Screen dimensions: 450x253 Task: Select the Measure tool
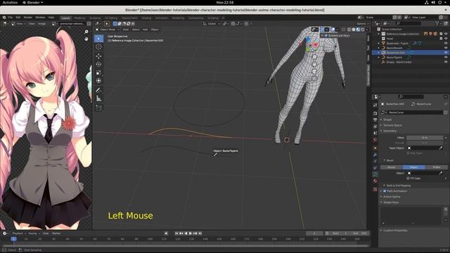pos(98,98)
